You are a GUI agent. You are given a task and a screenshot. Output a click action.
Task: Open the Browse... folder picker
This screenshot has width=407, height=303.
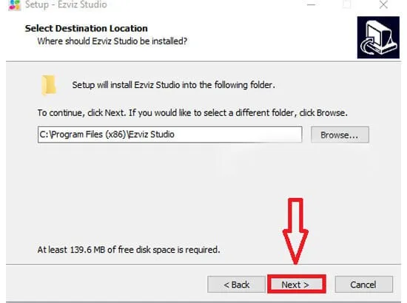pyautogui.click(x=340, y=135)
